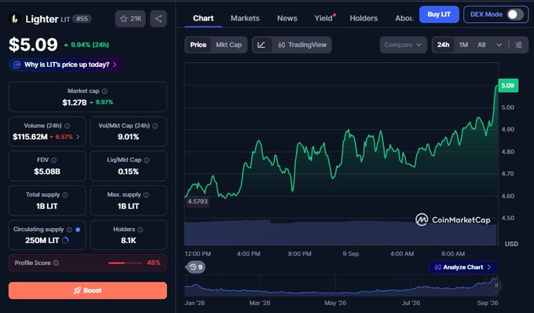Open the Markets tab

click(x=245, y=18)
